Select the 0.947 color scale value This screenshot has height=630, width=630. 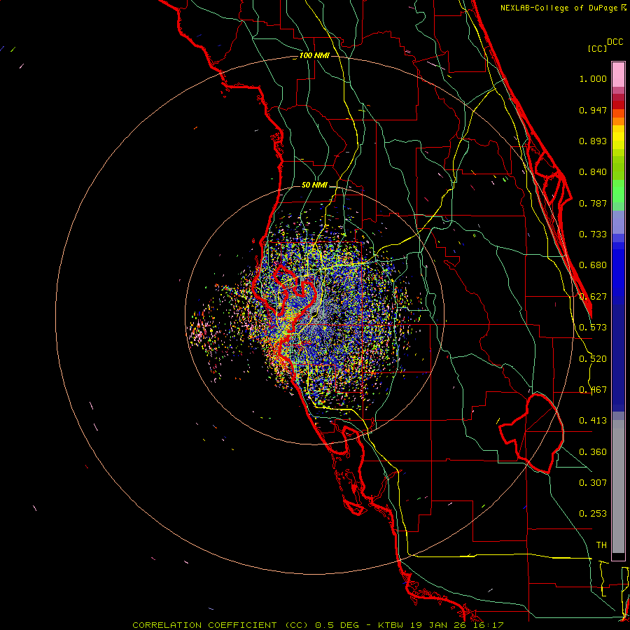593,110
